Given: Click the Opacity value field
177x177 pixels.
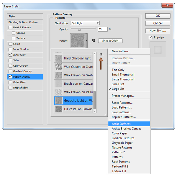Looking at the screenshot, I should pos(102,29).
